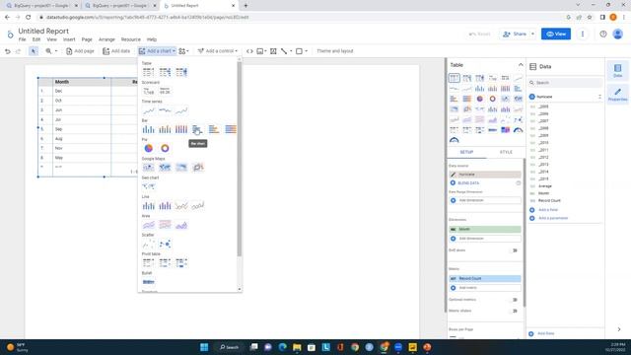
Task: Open the Add a chart dropdown
Action: [x=157, y=51]
